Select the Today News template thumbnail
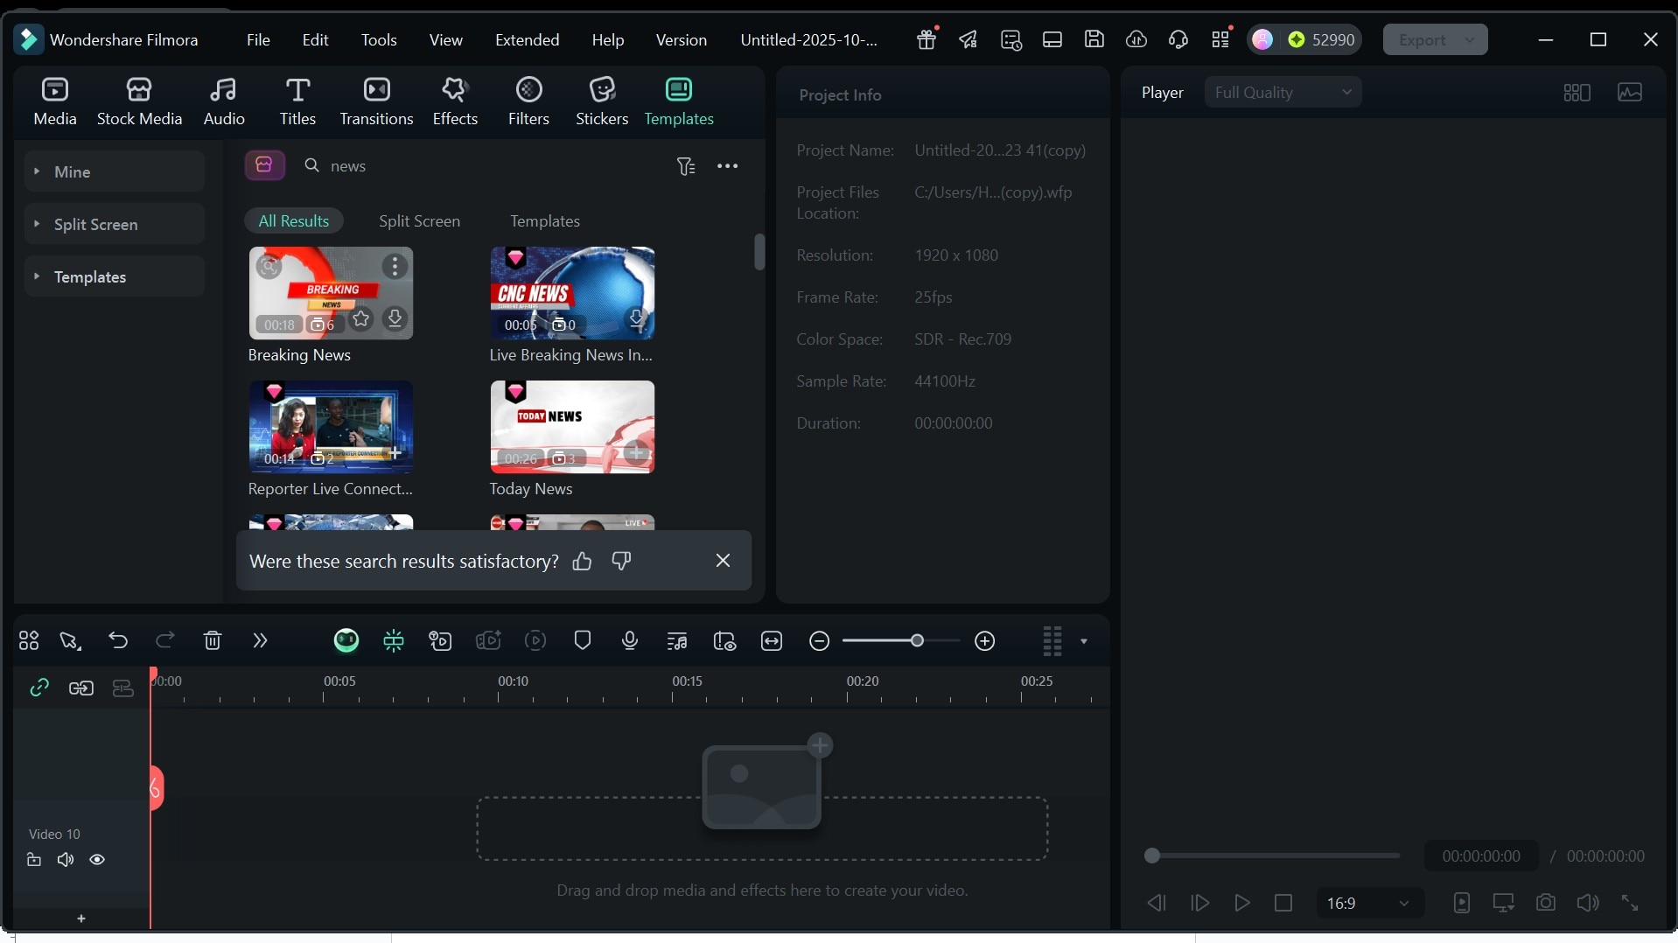 tap(572, 427)
